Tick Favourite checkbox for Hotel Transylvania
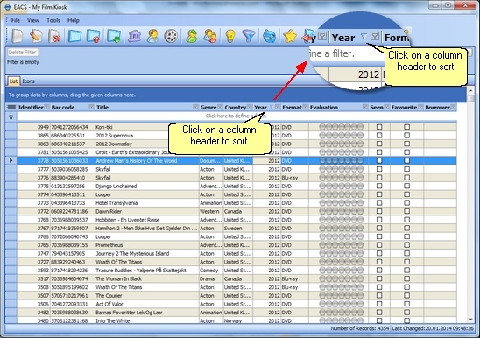This screenshot has height=338, width=480. [x=406, y=202]
